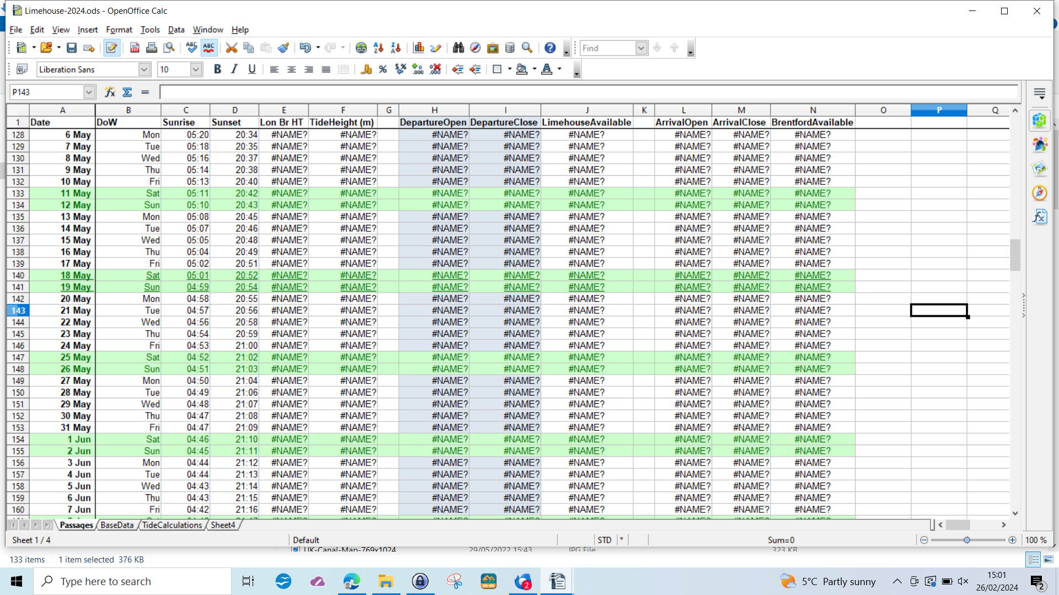The width and height of the screenshot is (1059, 595).
Task: Click the Sort Ascending icon
Action: [378, 48]
